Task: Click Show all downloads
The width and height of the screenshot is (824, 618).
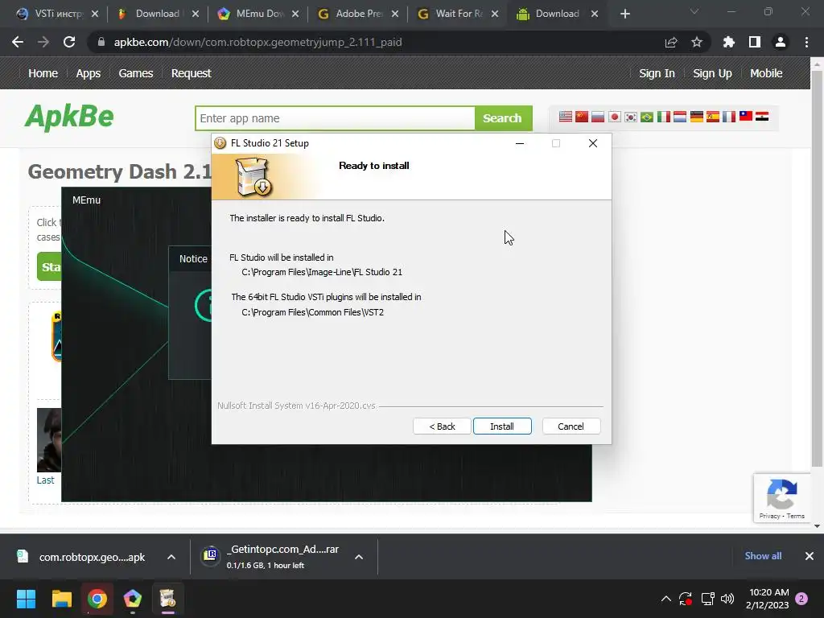Action: (x=763, y=556)
